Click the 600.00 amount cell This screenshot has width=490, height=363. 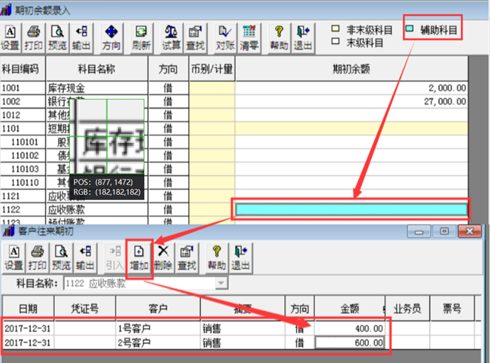click(350, 343)
